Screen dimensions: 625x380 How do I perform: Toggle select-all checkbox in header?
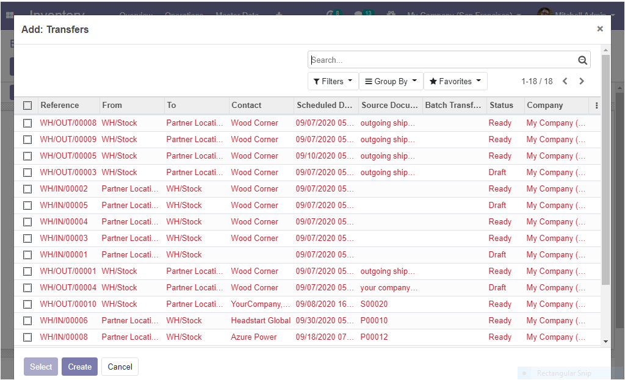pos(27,106)
